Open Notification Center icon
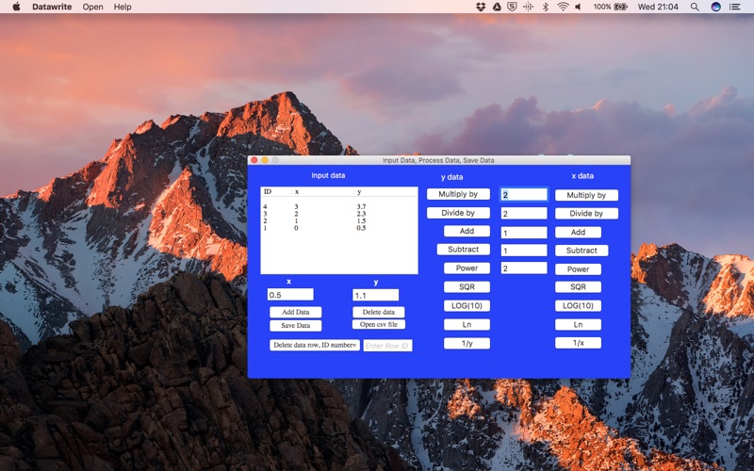 pyautogui.click(x=739, y=7)
